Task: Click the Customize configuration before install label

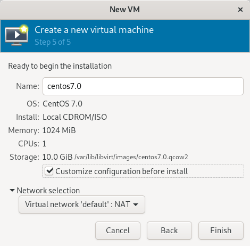Action: [121, 171]
